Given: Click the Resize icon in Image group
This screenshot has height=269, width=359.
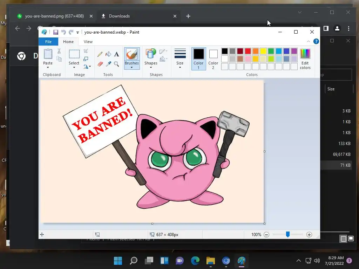Looking at the screenshot, I should coord(86,59).
